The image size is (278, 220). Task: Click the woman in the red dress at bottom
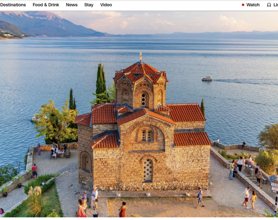123,210
